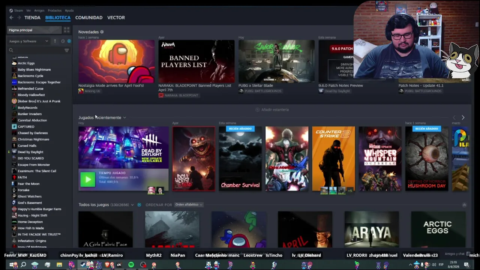Select CAPTURED in the sidebar list

point(26,127)
